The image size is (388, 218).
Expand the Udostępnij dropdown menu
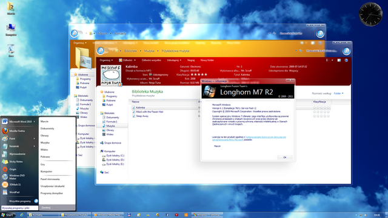(174, 60)
